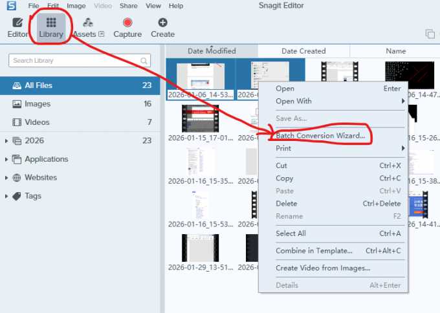The image size is (440, 313).
Task: Sort by Date Modified column
Action: 212,51
